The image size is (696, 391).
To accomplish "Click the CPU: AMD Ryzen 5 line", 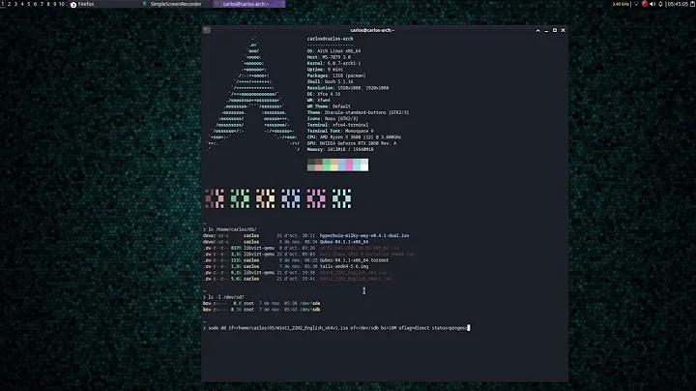I will [x=354, y=137].
